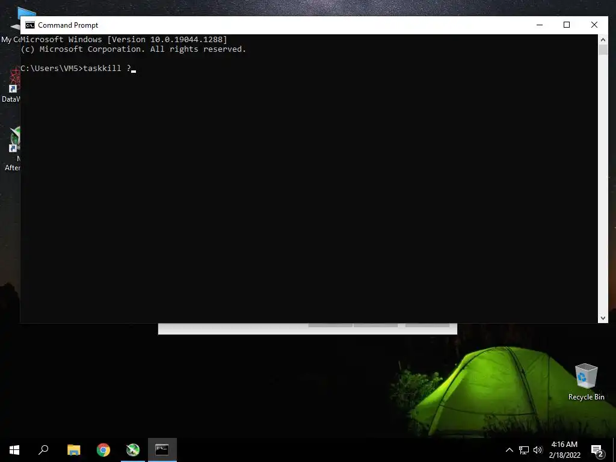Select the Command Prompt taskbar button
Screen dimensions: 616x462
point(162,450)
